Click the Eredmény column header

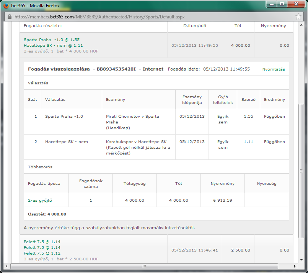click(274, 100)
